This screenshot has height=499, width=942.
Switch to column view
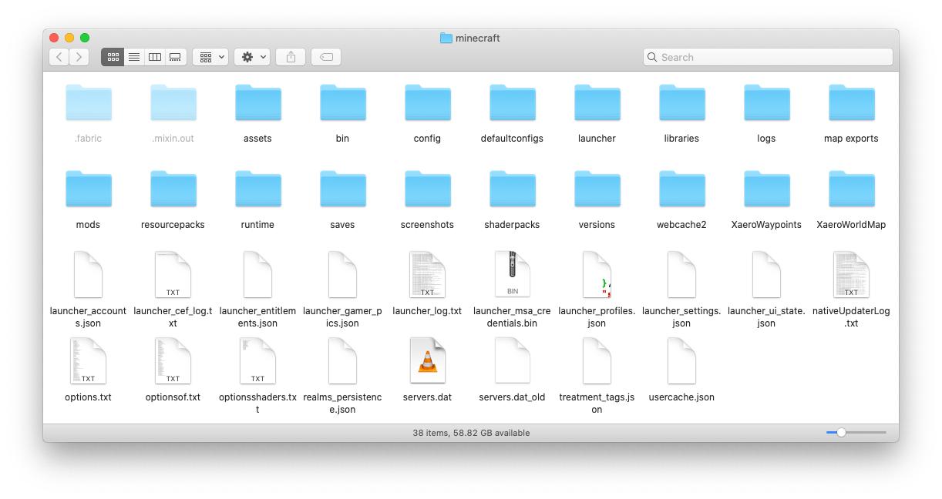click(154, 56)
